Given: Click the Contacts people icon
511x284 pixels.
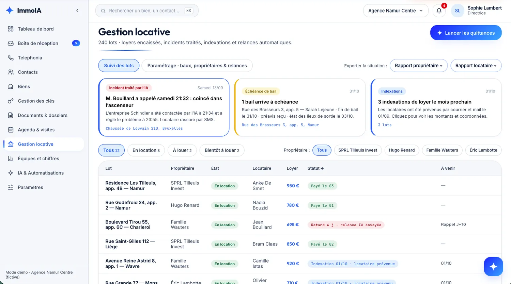Looking at the screenshot, I should pyautogui.click(x=11, y=72).
